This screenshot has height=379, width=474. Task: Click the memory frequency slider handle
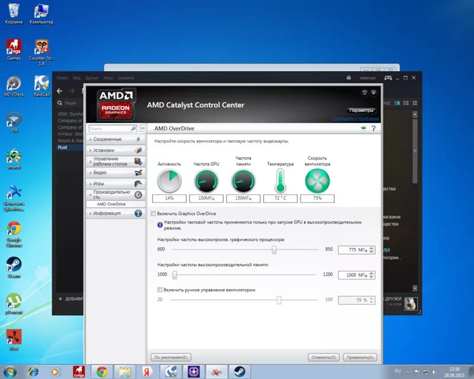pyautogui.click(x=175, y=275)
